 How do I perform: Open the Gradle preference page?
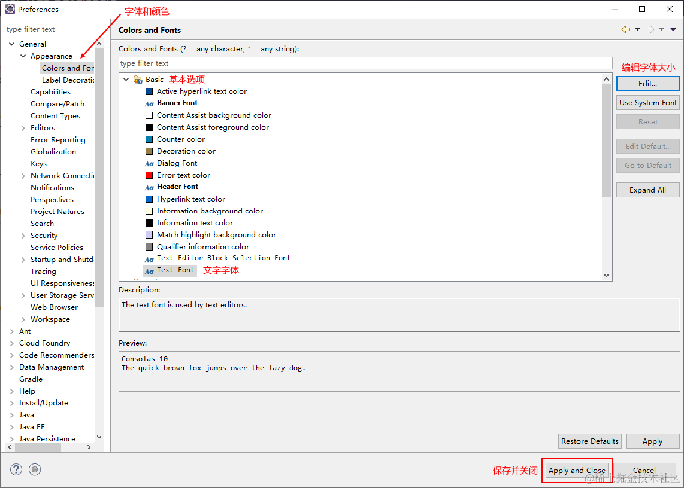[x=31, y=379]
